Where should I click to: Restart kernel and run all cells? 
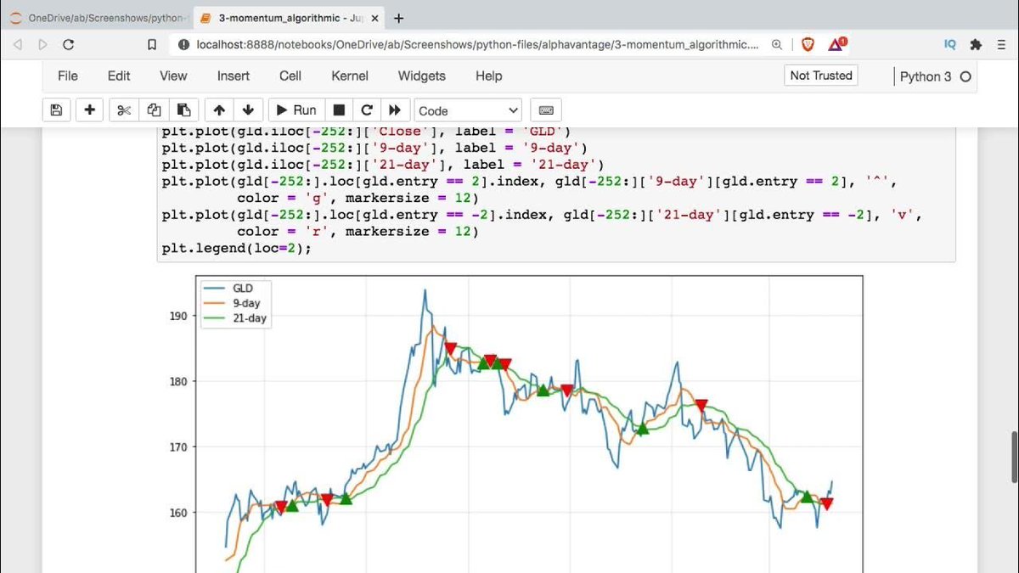click(x=395, y=110)
